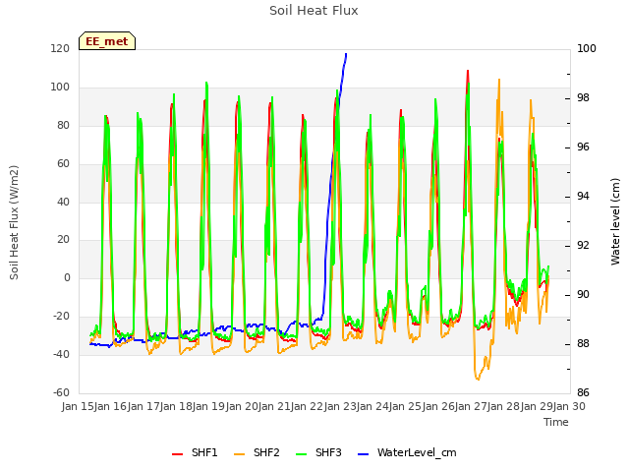This screenshot has height=472, width=629.
Task: Click the -60 left y-axis tick label
Action: point(61,392)
